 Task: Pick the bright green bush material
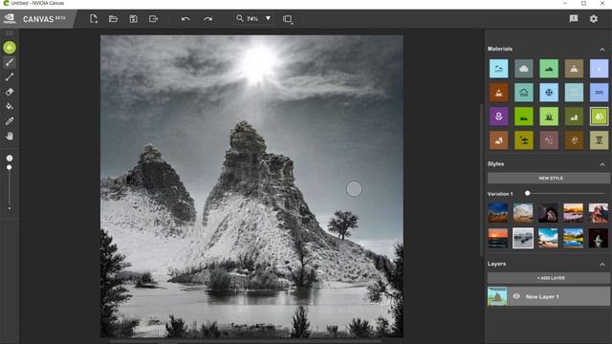point(524,117)
